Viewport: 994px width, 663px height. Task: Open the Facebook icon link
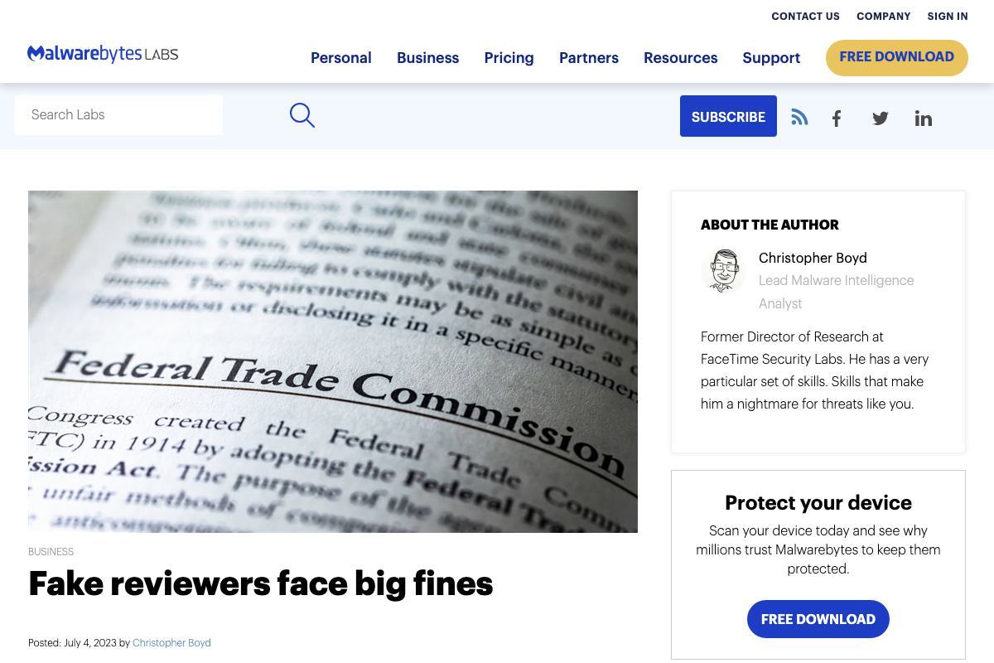point(837,119)
